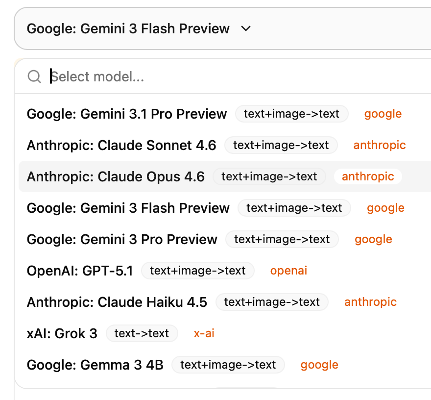This screenshot has width=431, height=400.
Task: Select Google: Gemini 3 Flash Preview in list
Action: pyautogui.click(x=128, y=208)
